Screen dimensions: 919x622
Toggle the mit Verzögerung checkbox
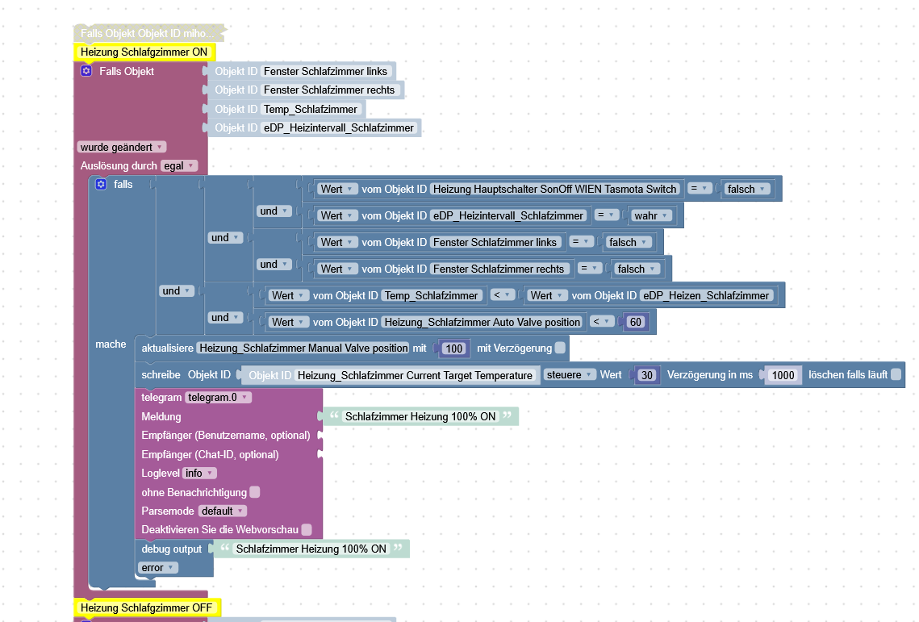(x=560, y=348)
